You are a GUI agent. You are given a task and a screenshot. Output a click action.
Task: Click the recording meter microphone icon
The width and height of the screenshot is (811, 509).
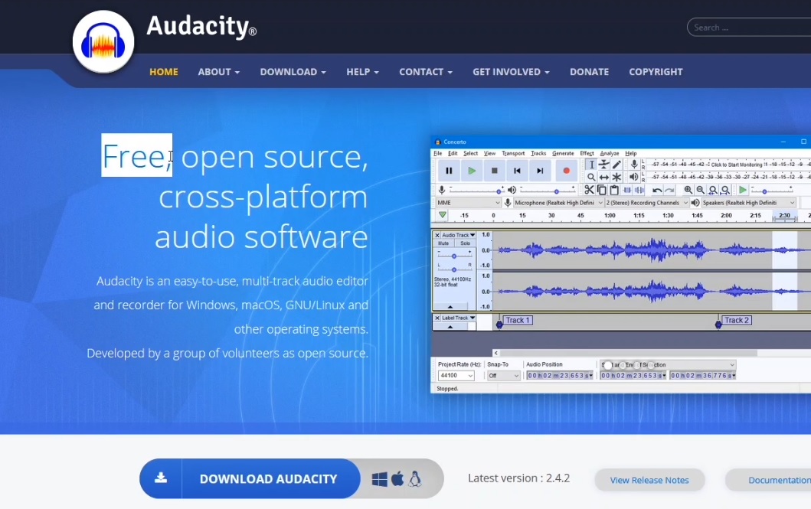[634, 165]
